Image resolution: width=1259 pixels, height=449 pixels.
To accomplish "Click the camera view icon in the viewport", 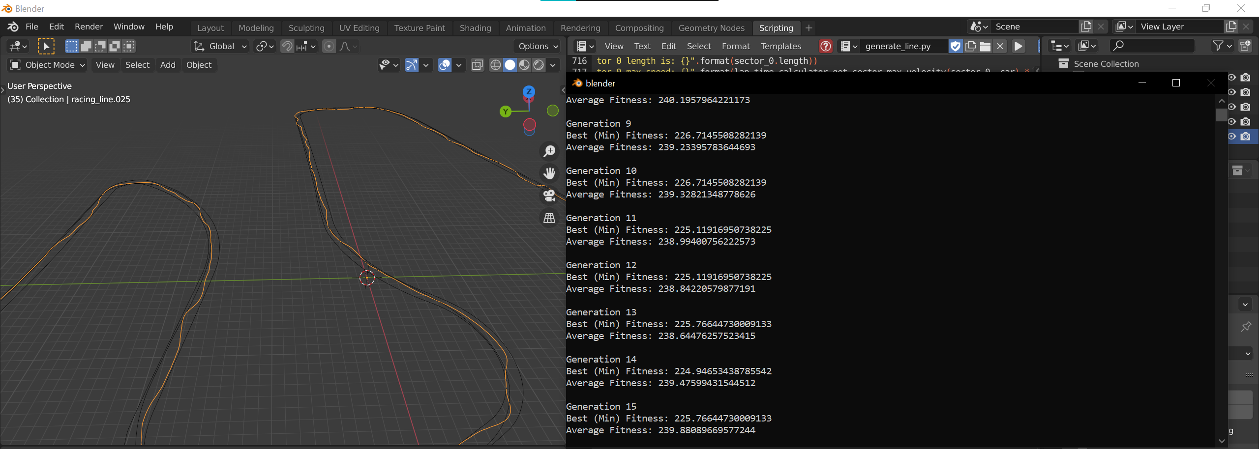I will [549, 196].
